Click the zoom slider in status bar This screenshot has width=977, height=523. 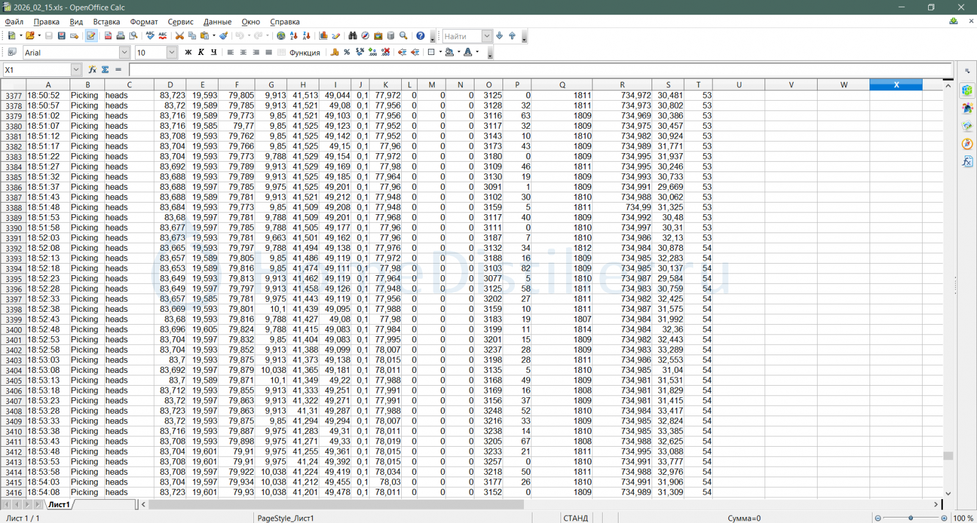coord(910,518)
